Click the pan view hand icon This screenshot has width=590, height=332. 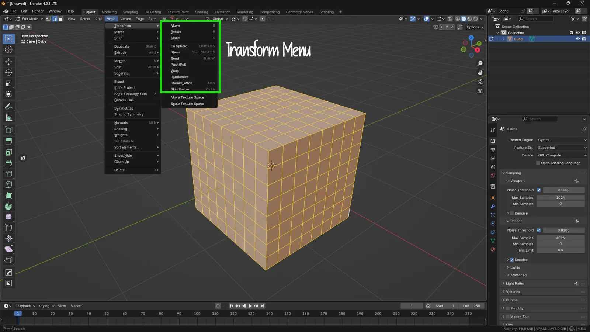click(x=480, y=73)
